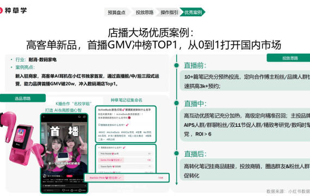Click the 种草学 logo
The width and height of the screenshot is (310, 196).
click(13, 10)
